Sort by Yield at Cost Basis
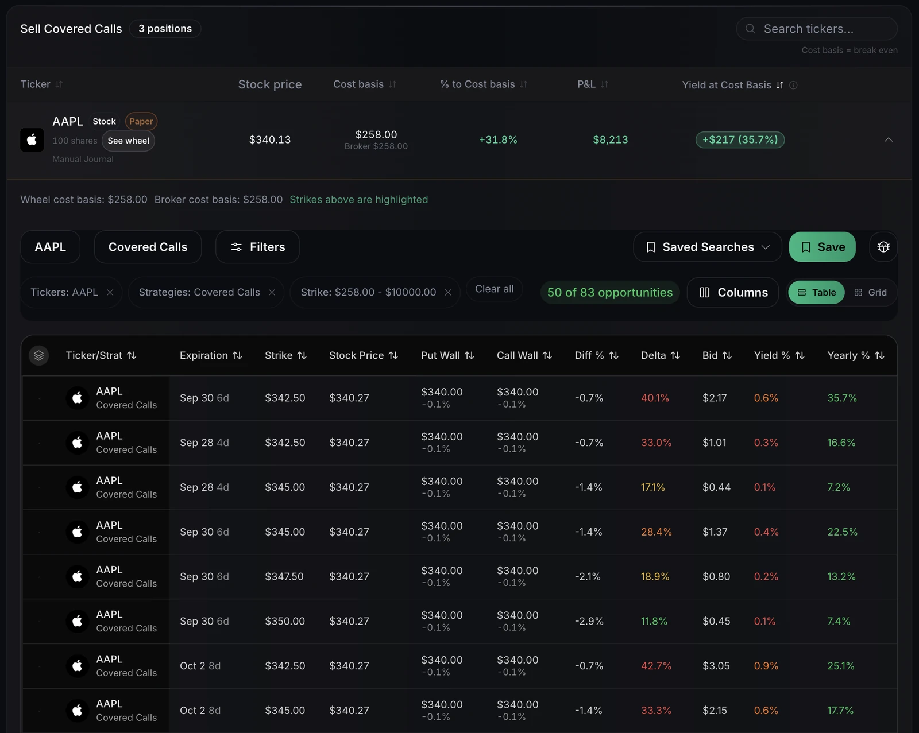Image resolution: width=919 pixels, height=733 pixels. tap(732, 85)
